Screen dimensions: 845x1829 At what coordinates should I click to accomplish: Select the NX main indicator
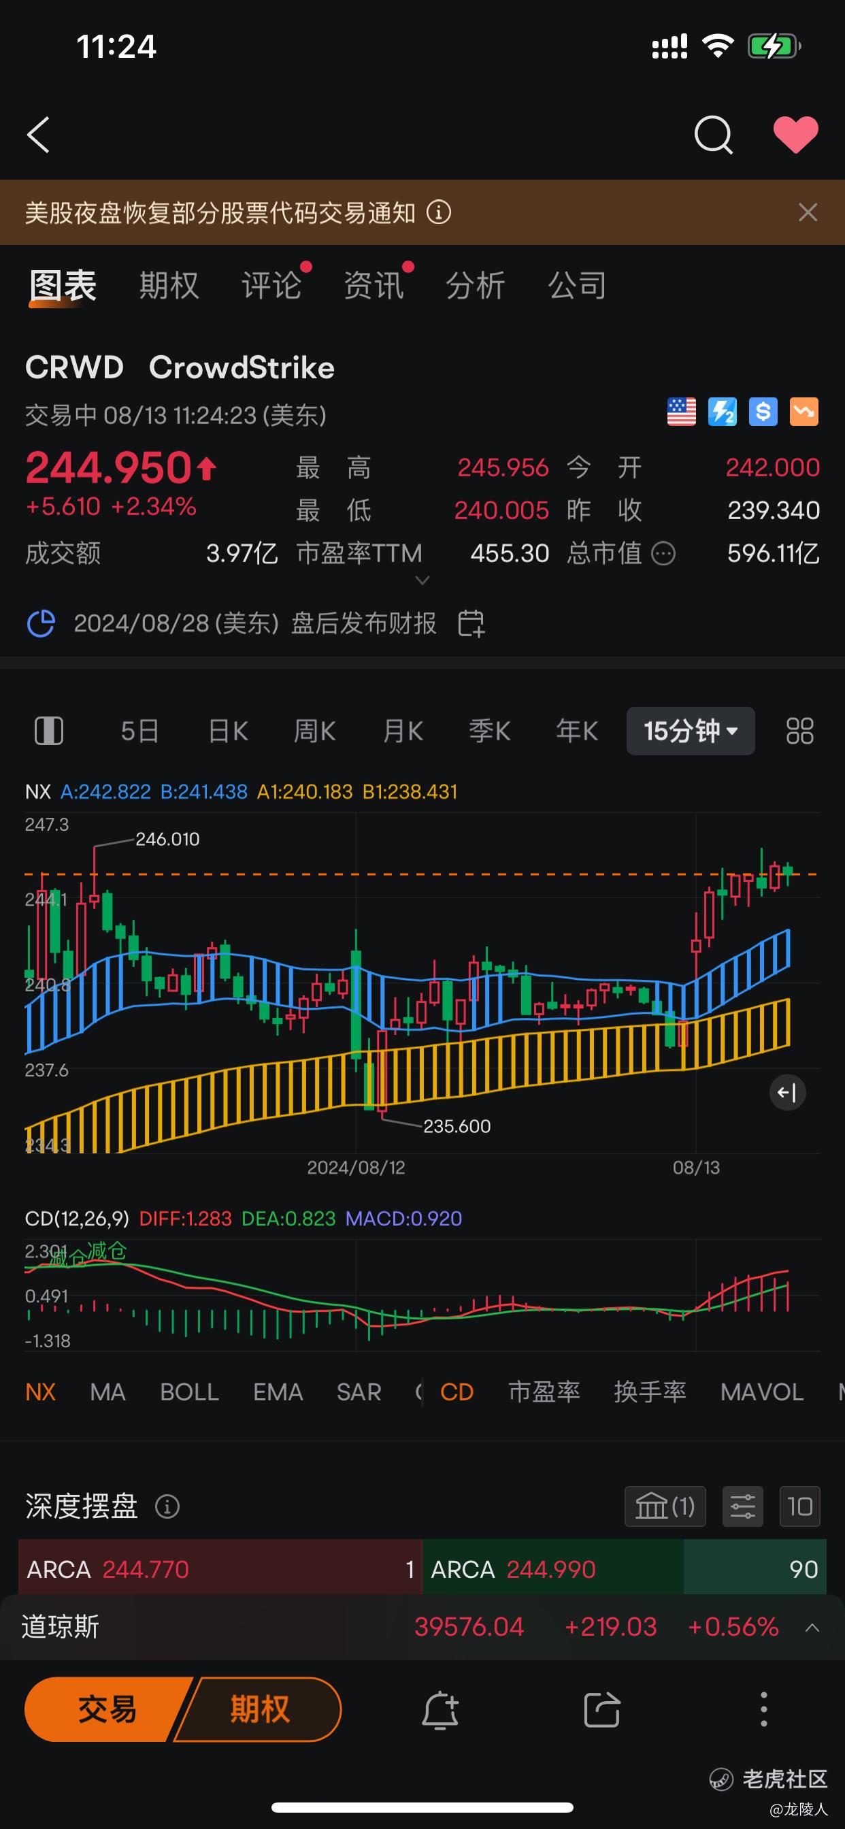(40, 1391)
